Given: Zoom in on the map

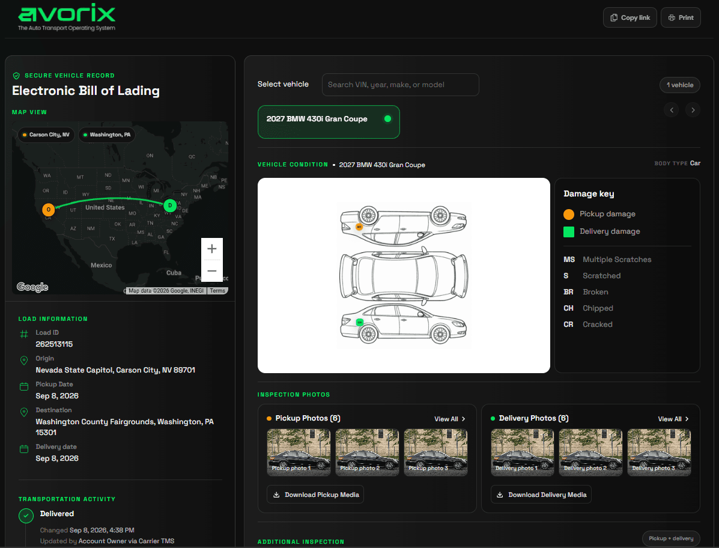Looking at the screenshot, I should point(212,249).
